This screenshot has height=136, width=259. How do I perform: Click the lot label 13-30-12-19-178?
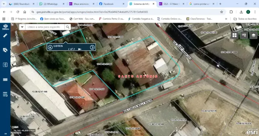click(x=209, y=111)
